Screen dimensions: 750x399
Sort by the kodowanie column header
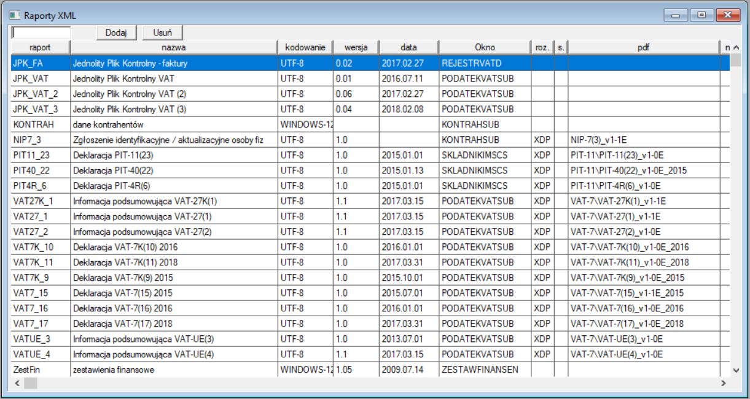[x=305, y=47]
